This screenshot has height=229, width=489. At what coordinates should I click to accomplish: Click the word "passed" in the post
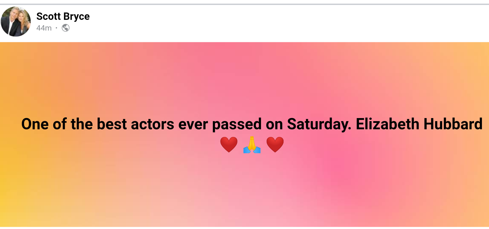[237, 124]
